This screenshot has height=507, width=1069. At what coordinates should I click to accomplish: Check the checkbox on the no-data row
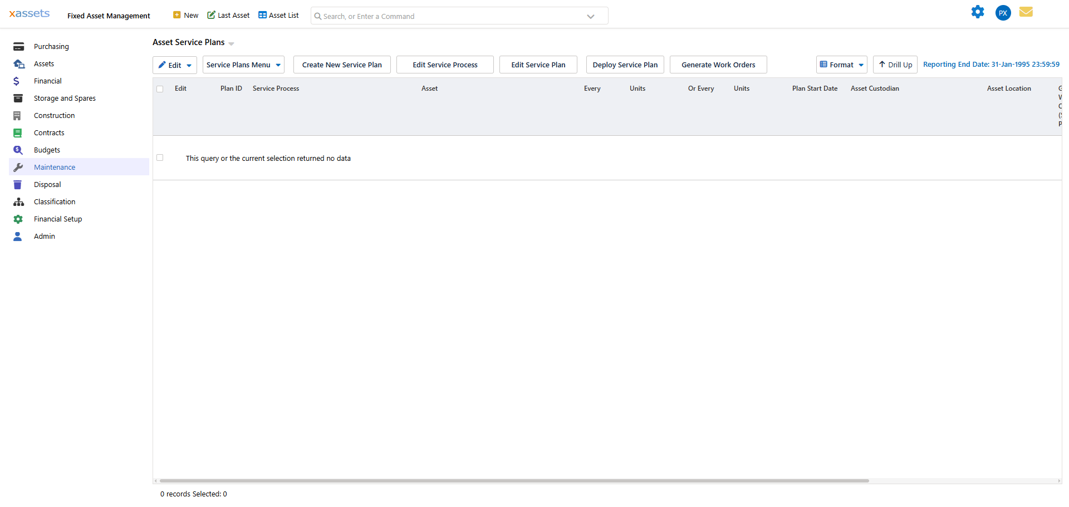pyautogui.click(x=160, y=157)
